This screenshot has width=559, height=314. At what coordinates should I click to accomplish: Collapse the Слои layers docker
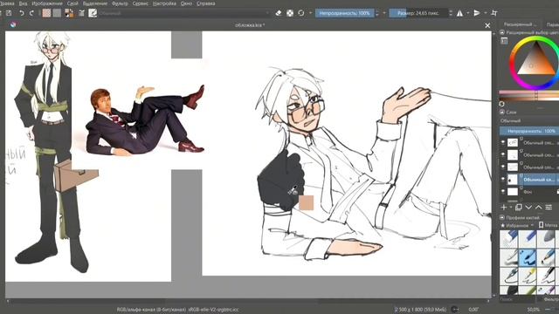click(x=502, y=112)
